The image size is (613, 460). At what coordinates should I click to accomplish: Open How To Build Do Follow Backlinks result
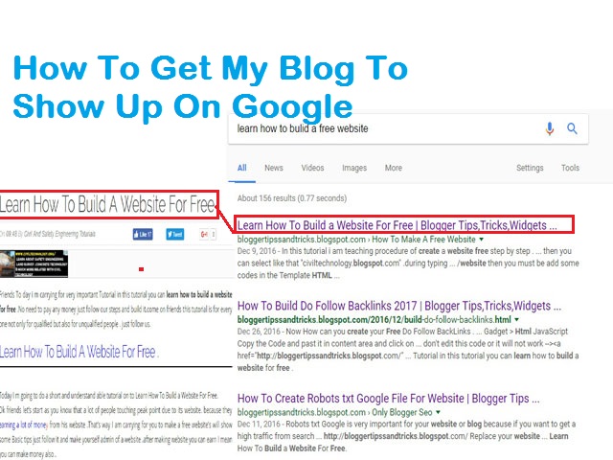coord(399,306)
